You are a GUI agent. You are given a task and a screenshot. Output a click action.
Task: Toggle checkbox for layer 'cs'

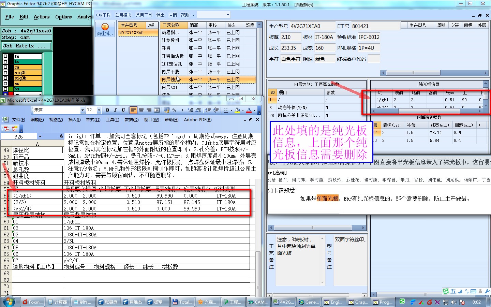(5, 67)
